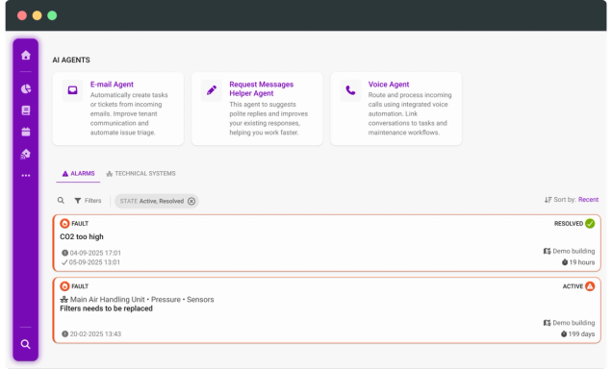Select the Alarms tab
Viewport: 612px width, 369px height.
pos(78,173)
